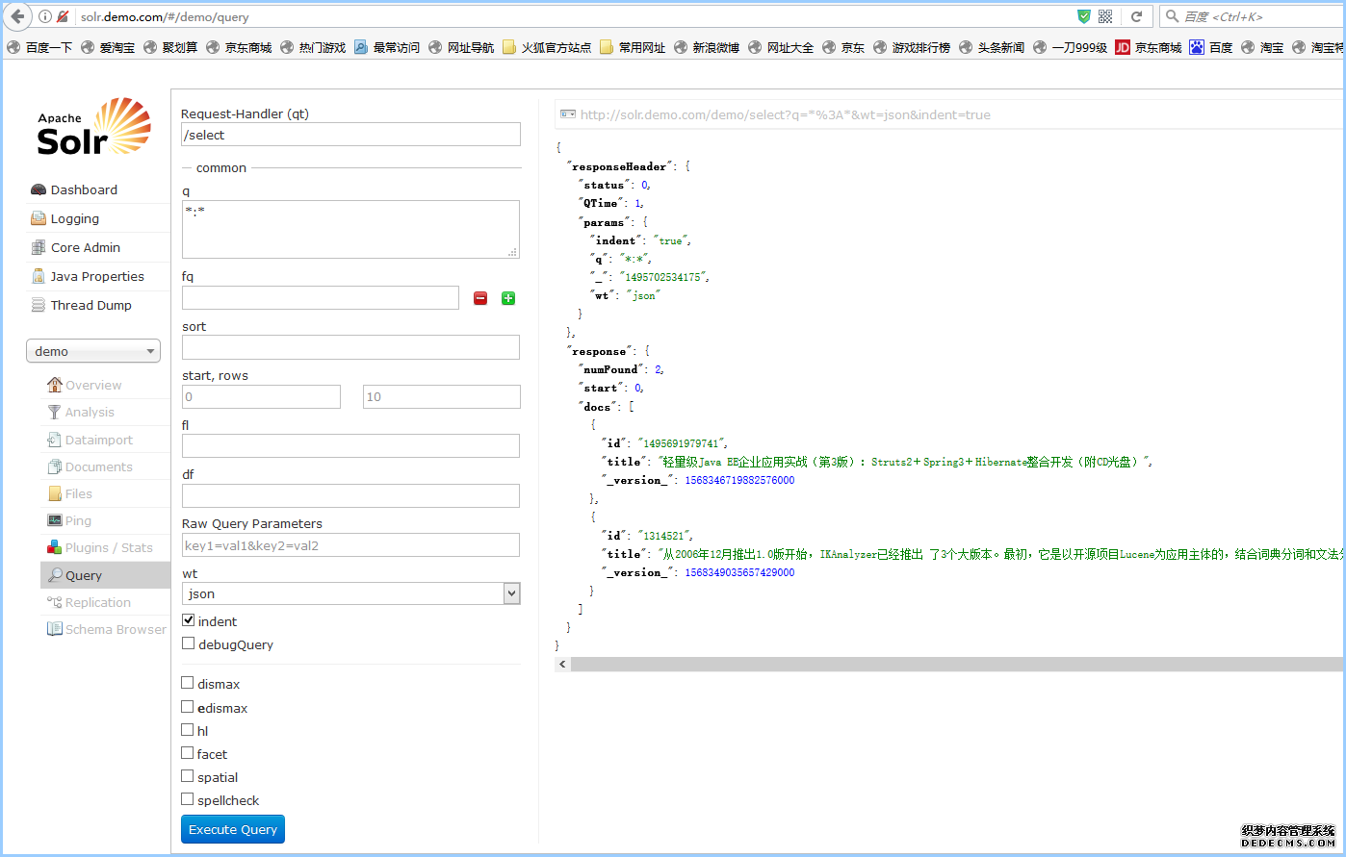Click the browser reload page icon
The width and height of the screenshot is (1346, 857).
coord(1136,16)
